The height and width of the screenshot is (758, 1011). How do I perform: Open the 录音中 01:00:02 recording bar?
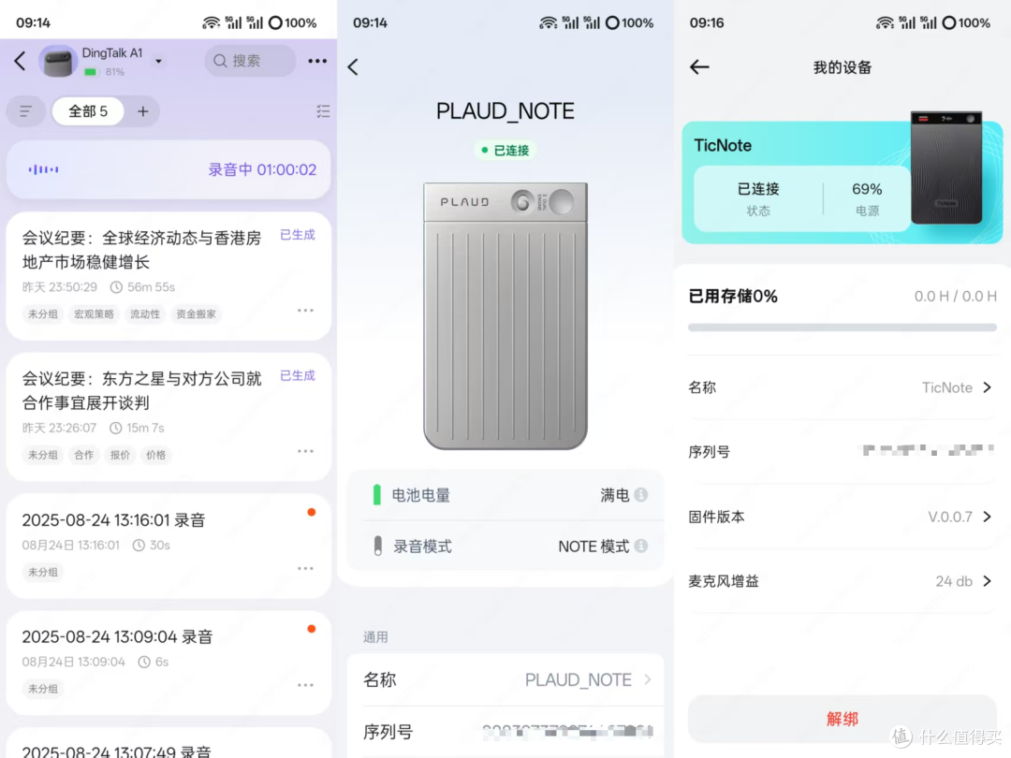click(168, 169)
